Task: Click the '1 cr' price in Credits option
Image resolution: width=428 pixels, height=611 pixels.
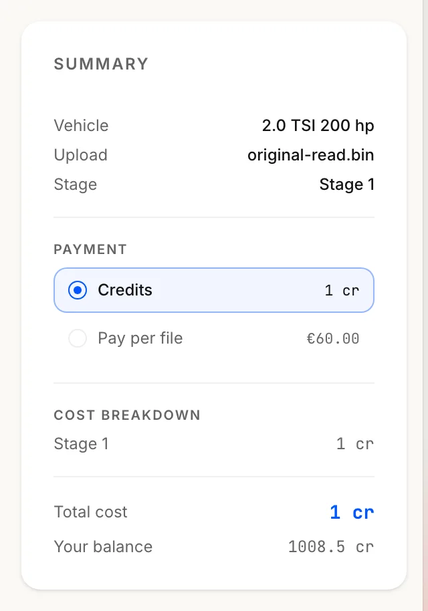Action: [x=342, y=290]
